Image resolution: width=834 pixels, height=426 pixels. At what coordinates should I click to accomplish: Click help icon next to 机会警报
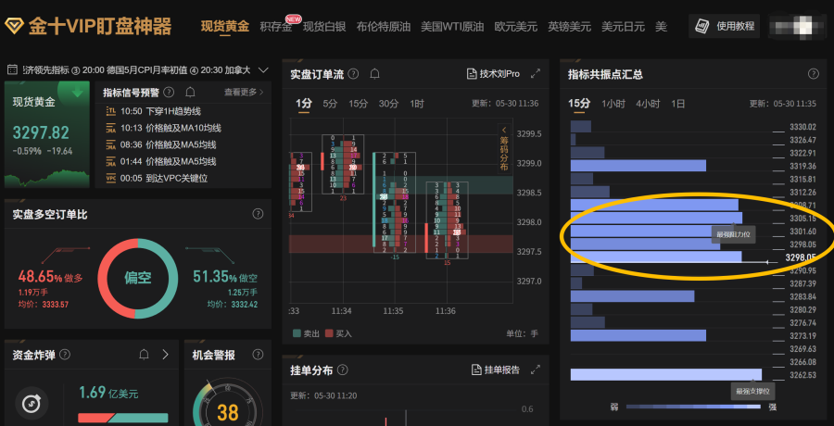(x=258, y=355)
